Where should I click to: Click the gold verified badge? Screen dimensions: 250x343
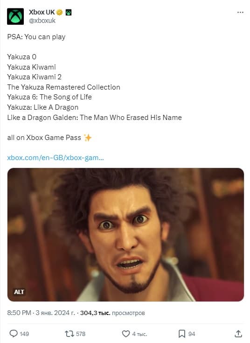click(x=59, y=12)
